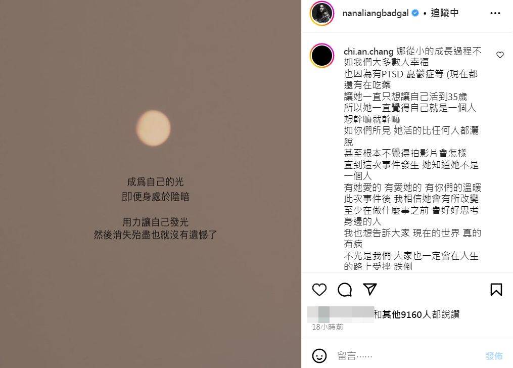
Task: Click the 留言 comment input field
Action: point(406,355)
